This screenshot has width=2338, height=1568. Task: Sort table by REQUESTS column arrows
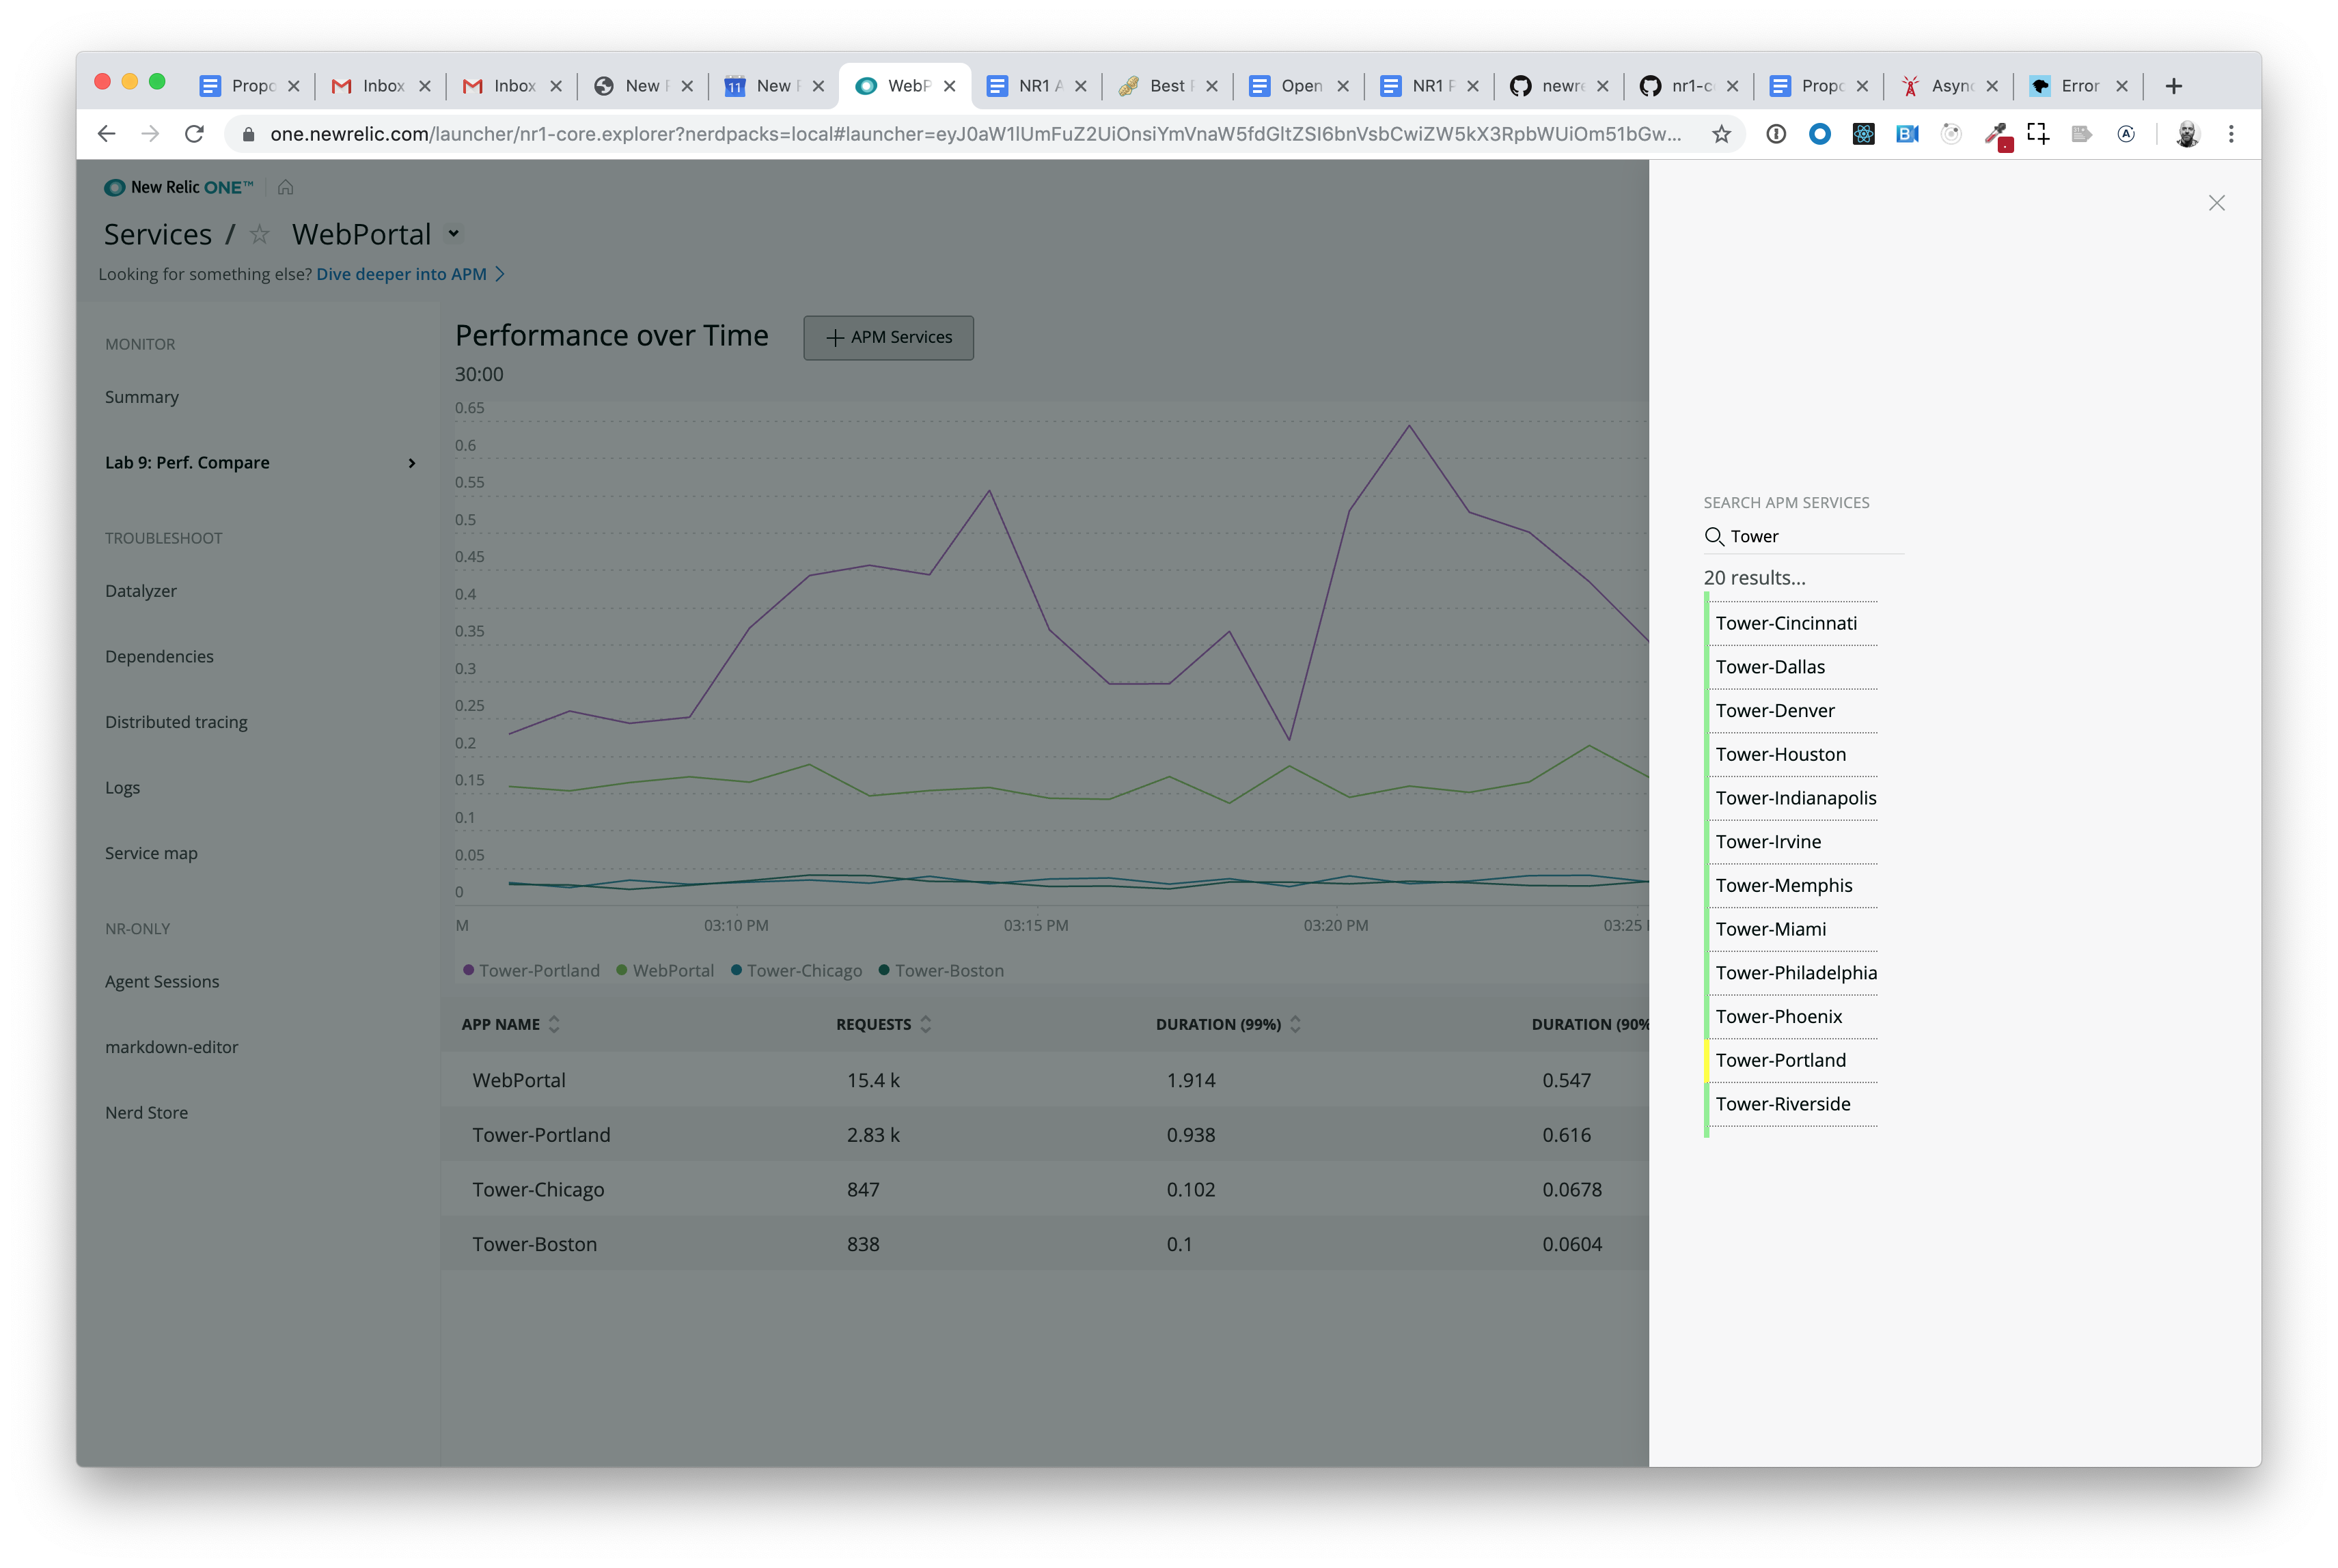[x=925, y=1024]
